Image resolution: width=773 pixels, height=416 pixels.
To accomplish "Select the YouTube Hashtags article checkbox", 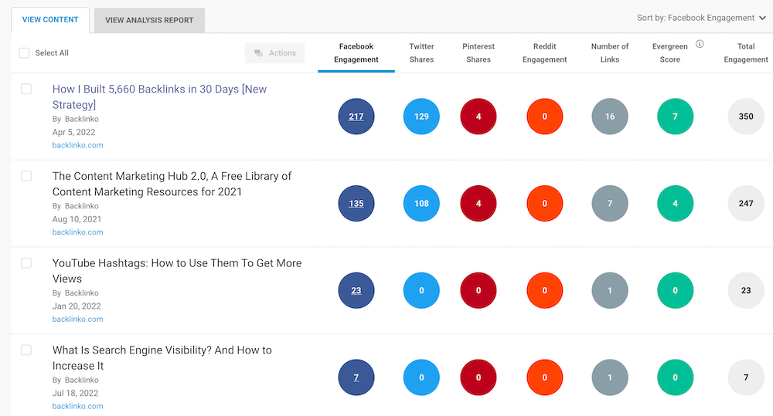I will [x=26, y=263].
